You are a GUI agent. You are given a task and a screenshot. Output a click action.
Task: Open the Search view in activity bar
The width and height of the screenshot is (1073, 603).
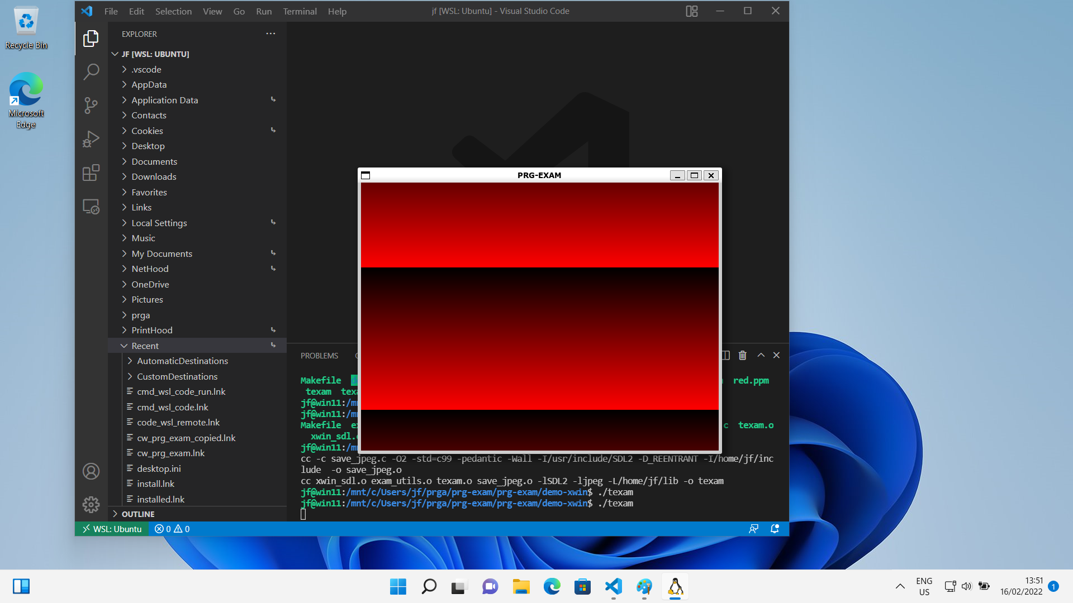(91, 71)
